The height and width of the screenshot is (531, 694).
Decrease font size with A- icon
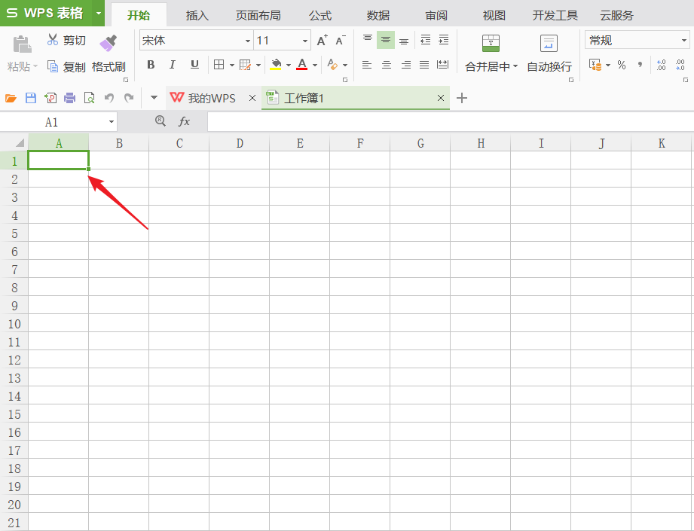pyautogui.click(x=341, y=40)
